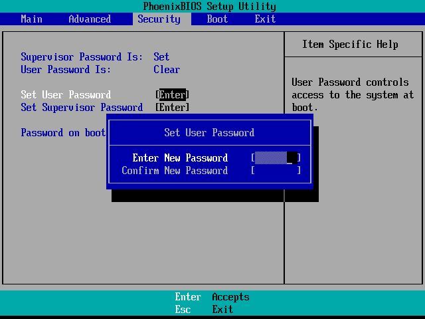Click the Set User Password dialog title
425x319 pixels.
point(209,133)
